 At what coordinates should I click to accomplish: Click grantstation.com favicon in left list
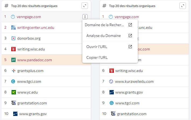pyautogui.click(x=13, y=103)
